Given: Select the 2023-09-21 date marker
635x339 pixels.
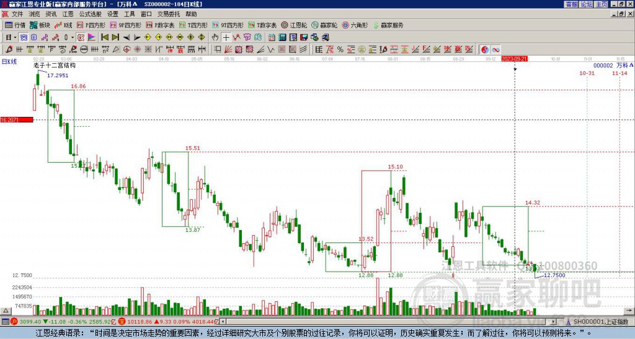Looking at the screenshot, I should click(513, 59).
